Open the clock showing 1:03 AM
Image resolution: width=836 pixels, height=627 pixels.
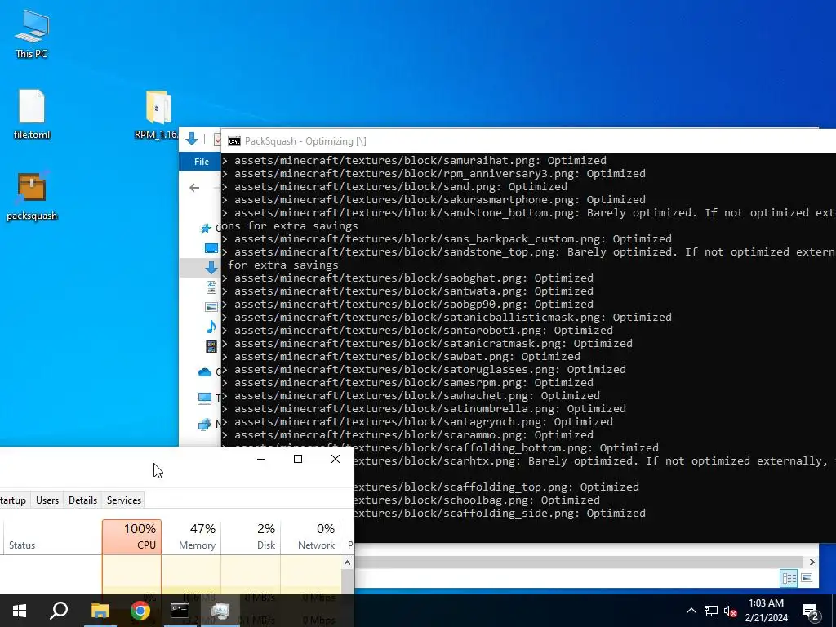766,611
